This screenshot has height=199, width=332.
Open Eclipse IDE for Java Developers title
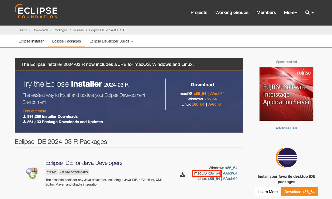pyautogui.click(x=84, y=163)
